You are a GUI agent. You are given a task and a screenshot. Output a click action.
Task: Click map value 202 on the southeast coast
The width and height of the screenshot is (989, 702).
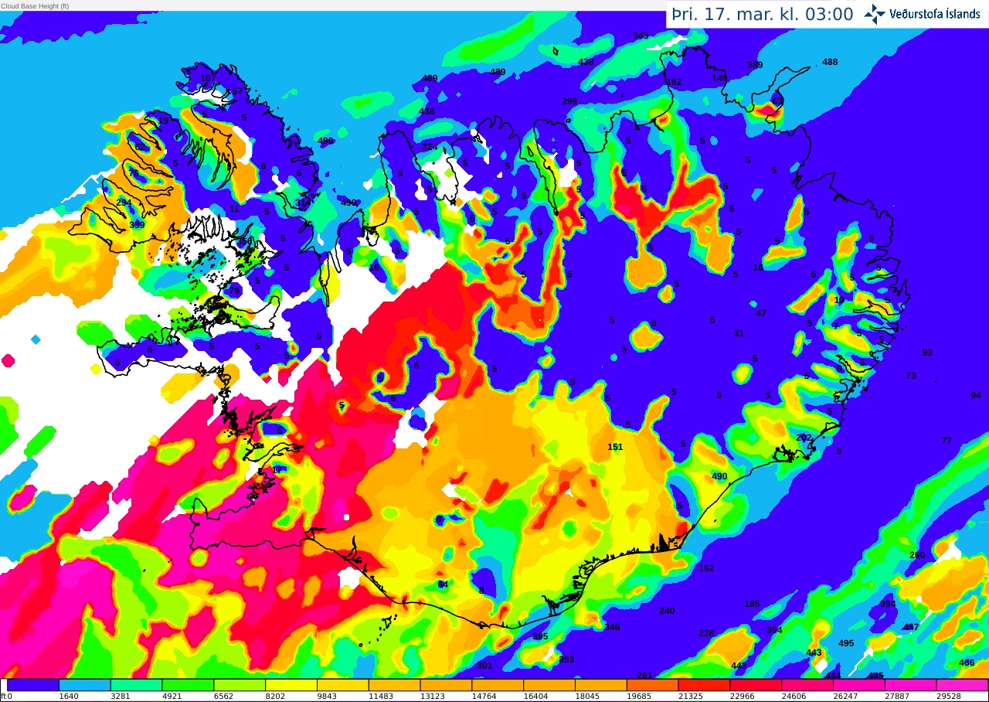[x=804, y=438]
